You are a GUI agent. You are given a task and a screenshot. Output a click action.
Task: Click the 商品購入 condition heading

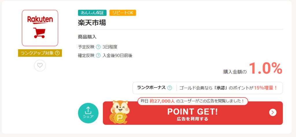click(87, 37)
